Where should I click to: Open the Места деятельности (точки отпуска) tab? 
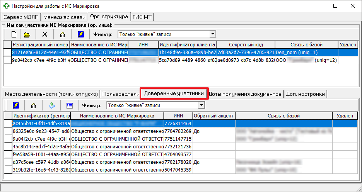click(x=51, y=94)
